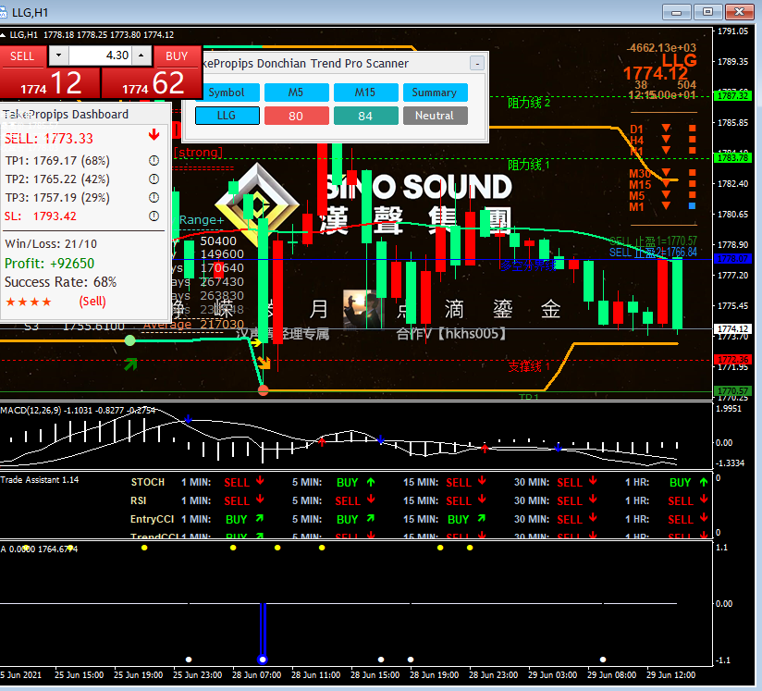
Task: Click the Trade Assistant 1.14 label
Action: pos(40,480)
